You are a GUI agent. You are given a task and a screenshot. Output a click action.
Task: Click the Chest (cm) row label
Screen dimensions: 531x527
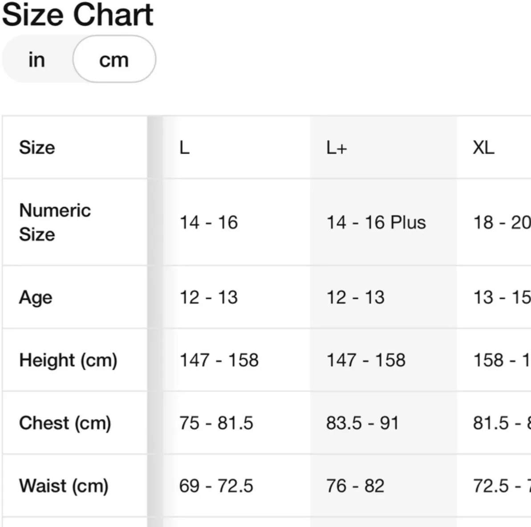[65, 423]
